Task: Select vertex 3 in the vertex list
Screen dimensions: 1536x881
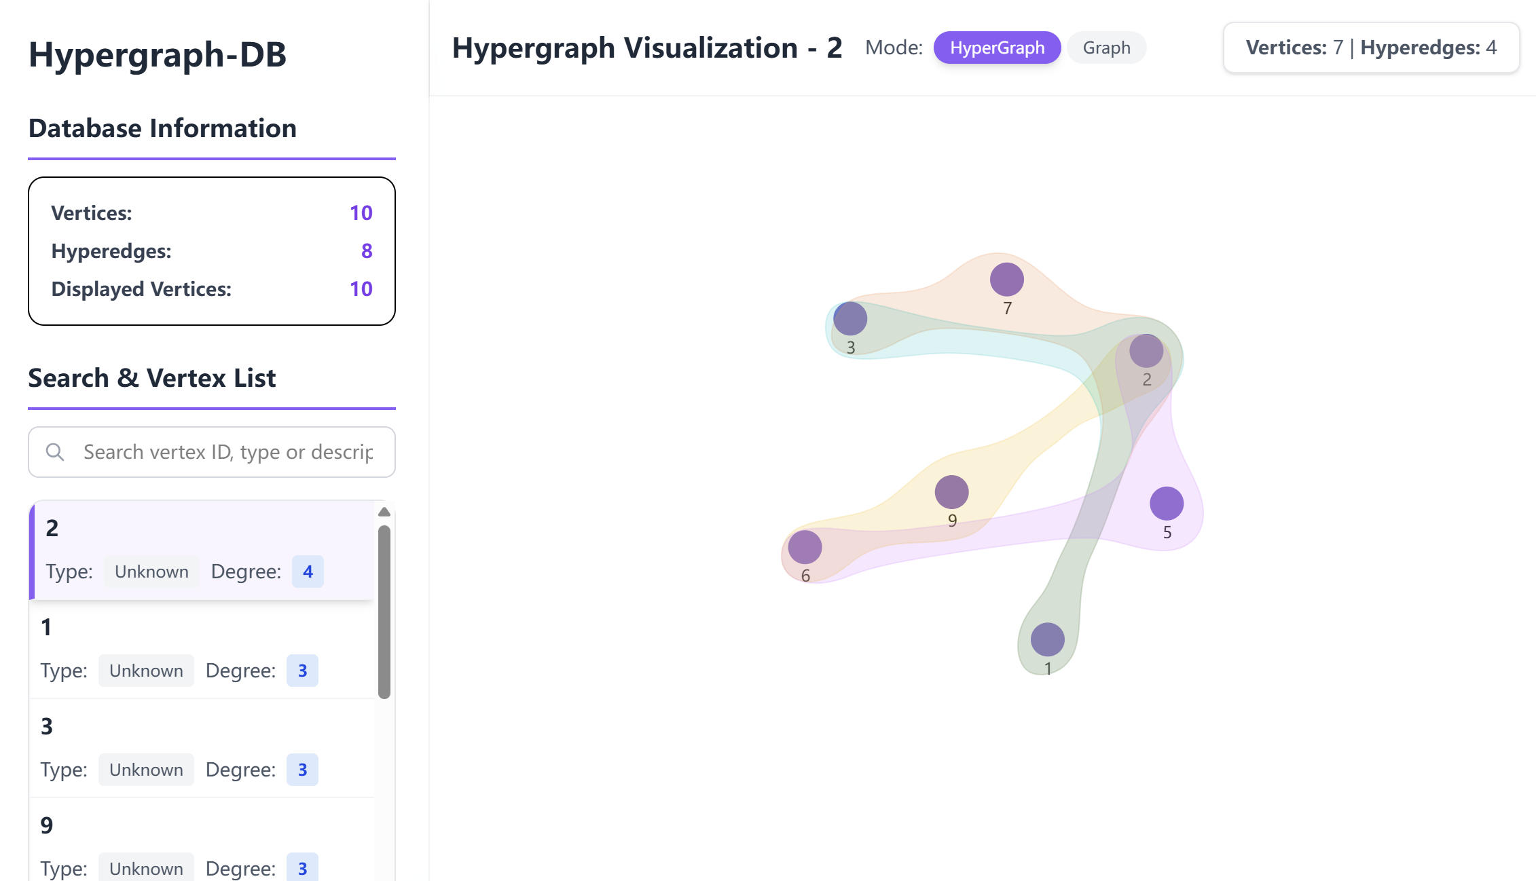Action: pyautogui.click(x=202, y=749)
